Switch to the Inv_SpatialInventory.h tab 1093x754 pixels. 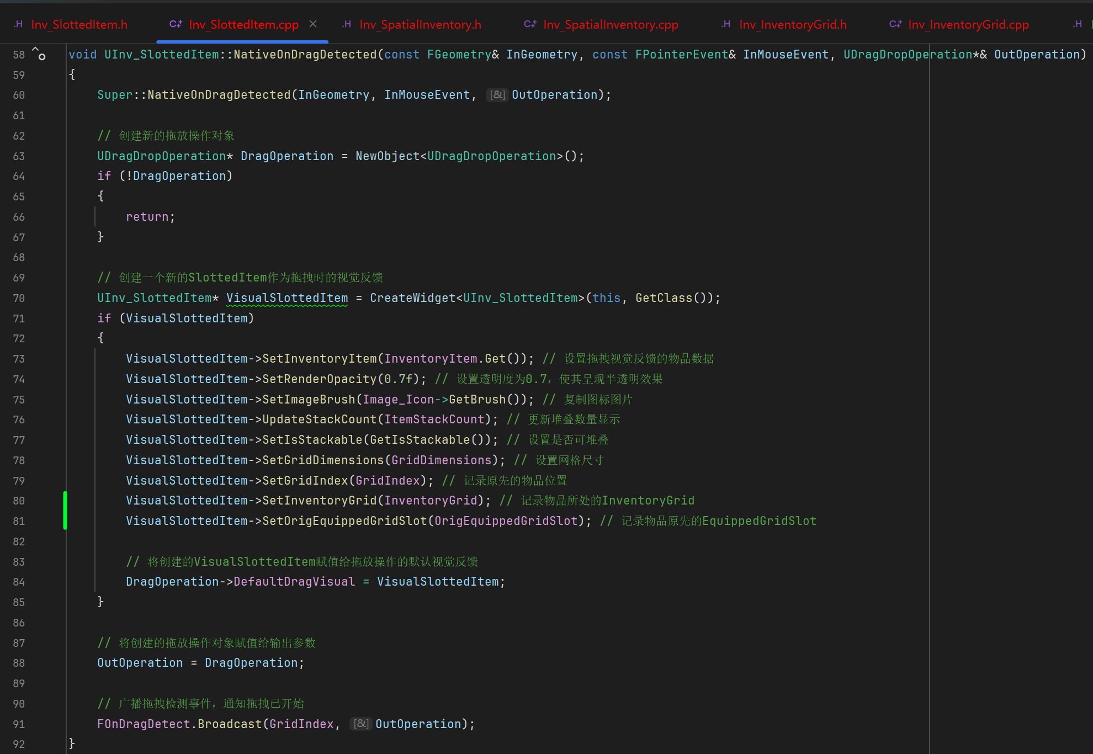[420, 24]
